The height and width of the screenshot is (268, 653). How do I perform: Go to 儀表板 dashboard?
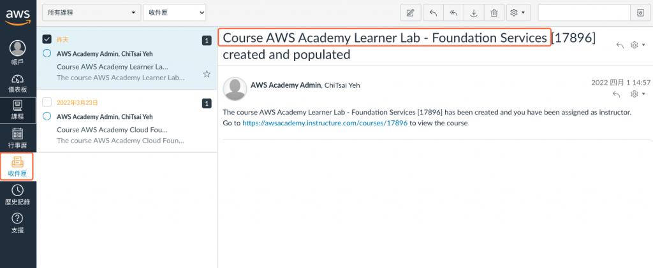tap(17, 83)
